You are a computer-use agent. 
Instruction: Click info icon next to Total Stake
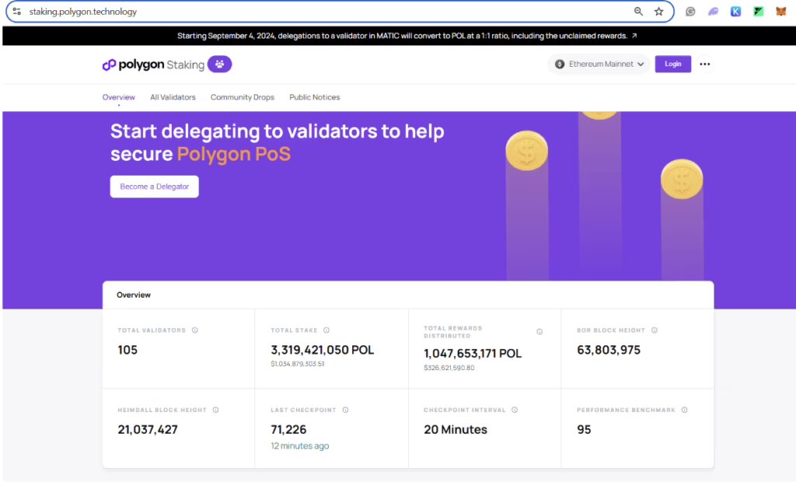coord(326,330)
